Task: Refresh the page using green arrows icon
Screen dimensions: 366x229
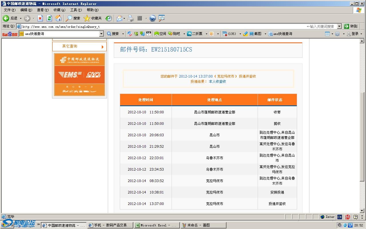Action: 49,18
